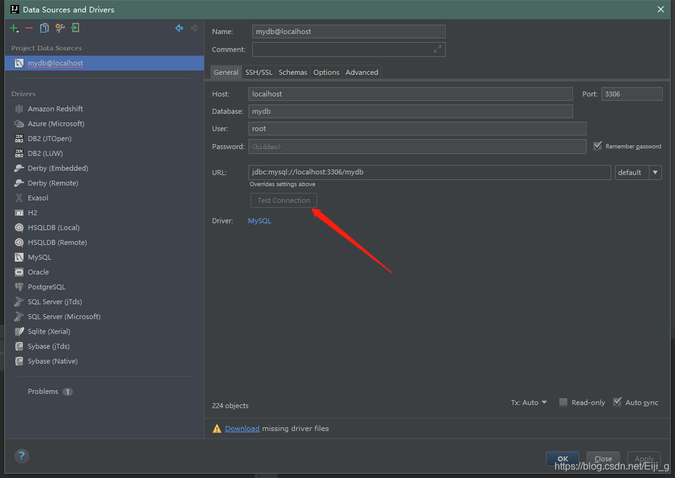Select HSQLDB (Remote) driver
675x478 pixels.
pyautogui.click(x=57, y=242)
